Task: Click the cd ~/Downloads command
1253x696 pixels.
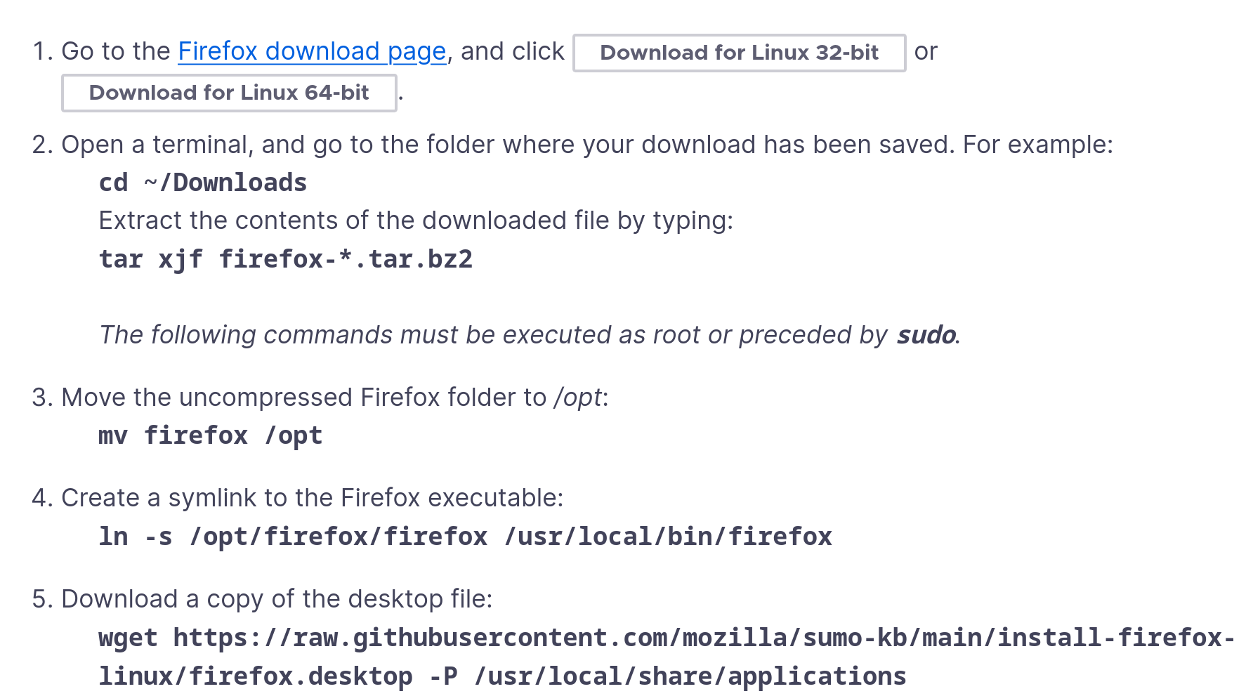Action: pyautogui.click(x=203, y=183)
